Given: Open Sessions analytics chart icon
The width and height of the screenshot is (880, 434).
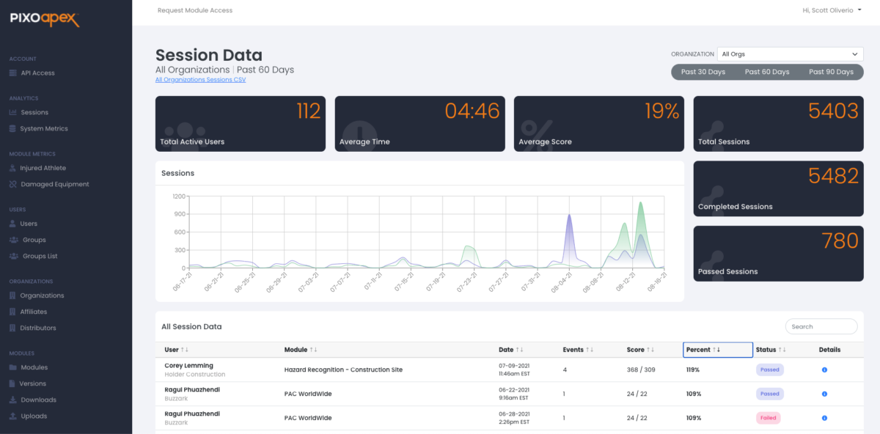Looking at the screenshot, I should click(12, 113).
